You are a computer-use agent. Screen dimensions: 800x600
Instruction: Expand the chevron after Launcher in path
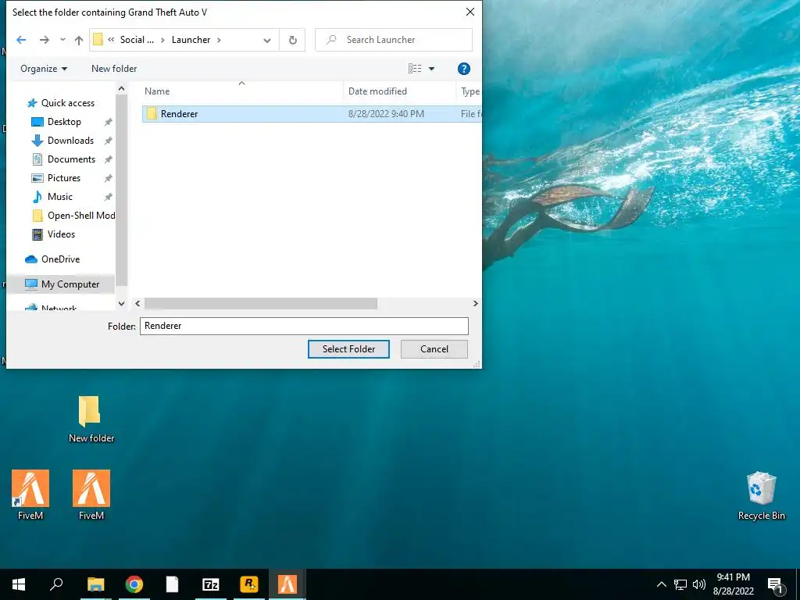[219, 40]
